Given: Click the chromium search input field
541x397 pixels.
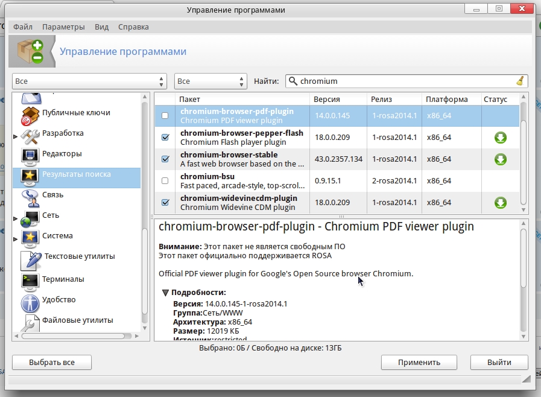Looking at the screenshot, I should 407,81.
